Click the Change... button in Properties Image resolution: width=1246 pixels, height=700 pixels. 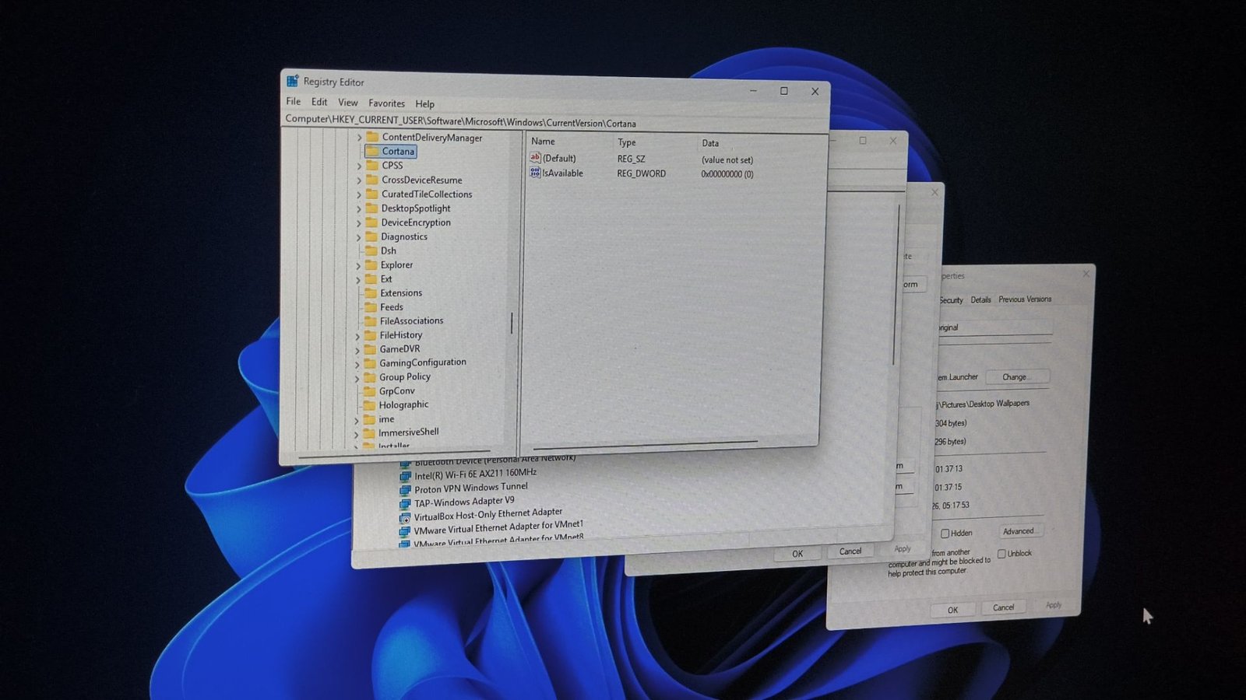[x=1017, y=377]
